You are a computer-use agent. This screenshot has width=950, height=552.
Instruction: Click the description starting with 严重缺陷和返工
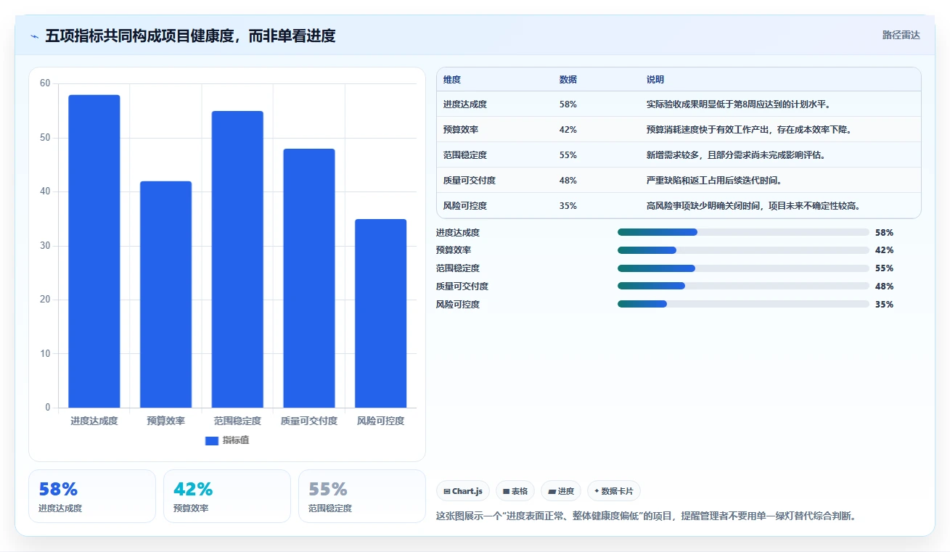pyautogui.click(x=714, y=181)
